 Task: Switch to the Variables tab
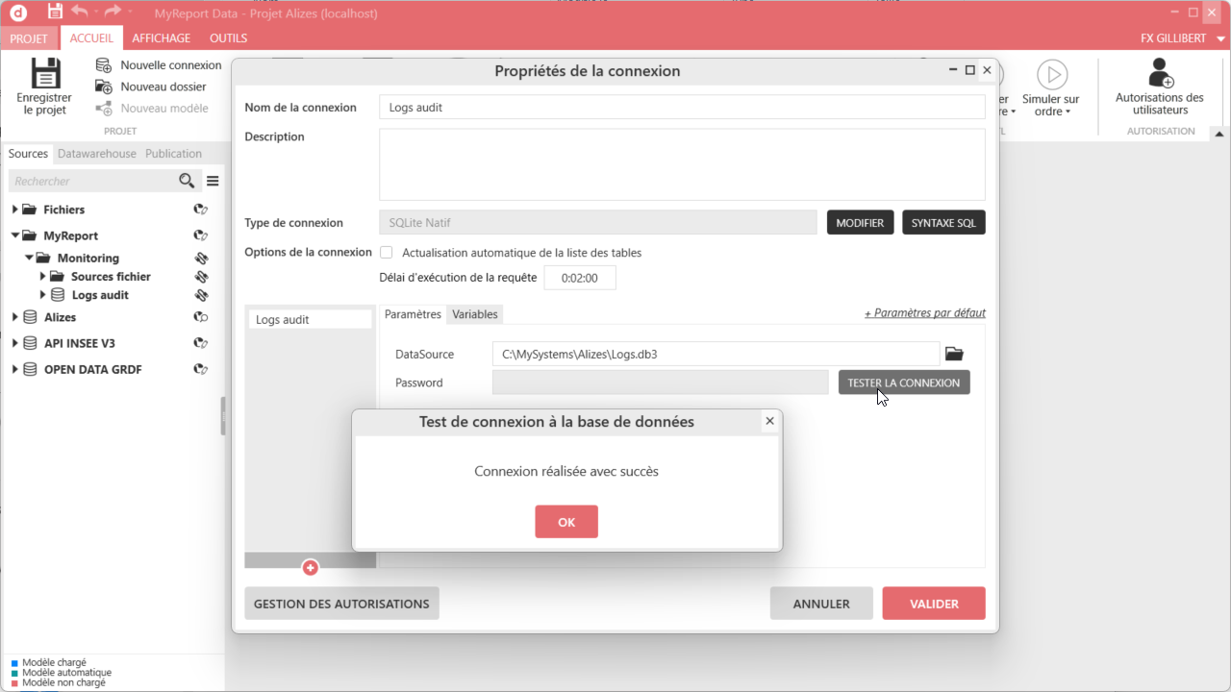click(x=475, y=314)
